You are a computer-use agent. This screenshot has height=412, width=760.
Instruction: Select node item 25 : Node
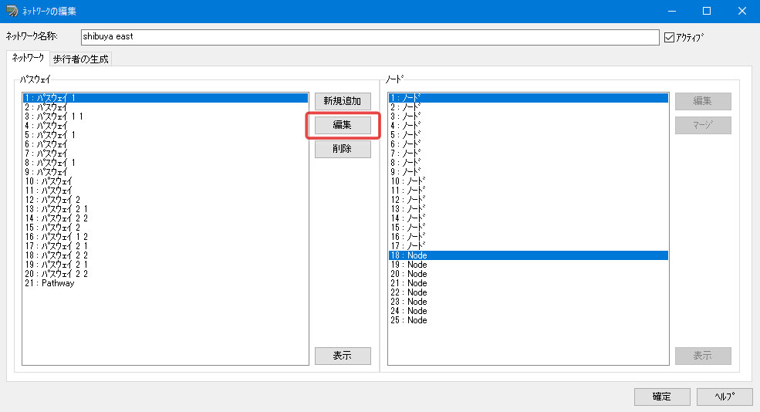(529, 320)
